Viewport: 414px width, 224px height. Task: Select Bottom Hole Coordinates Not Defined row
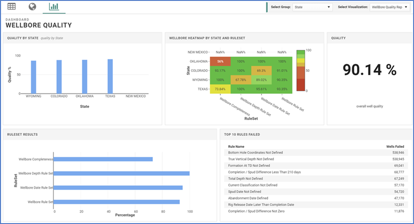[316, 153]
